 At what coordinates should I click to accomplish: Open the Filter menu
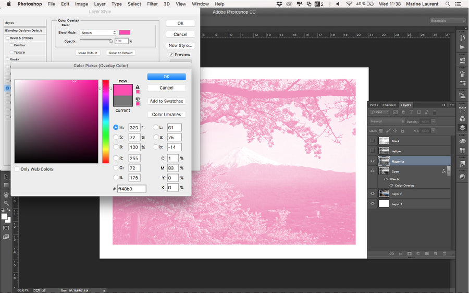click(152, 4)
